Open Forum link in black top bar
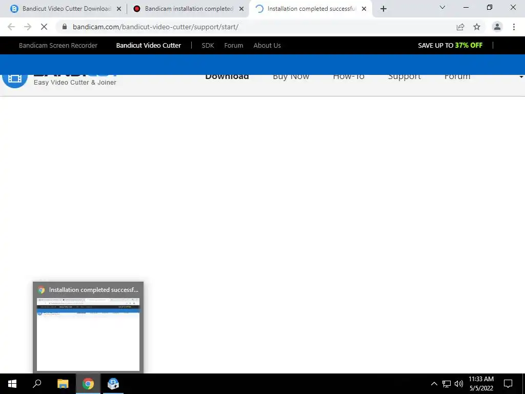This screenshot has height=394, width=525. pyautogui.click(x=233, y=46)
